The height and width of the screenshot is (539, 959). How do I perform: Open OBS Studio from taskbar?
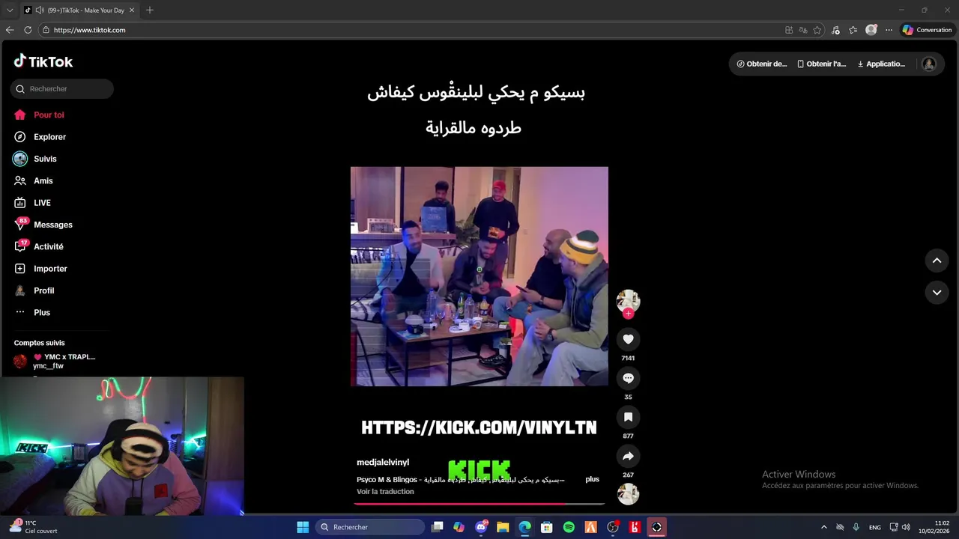pyautogui.click(x=613, y=527)
